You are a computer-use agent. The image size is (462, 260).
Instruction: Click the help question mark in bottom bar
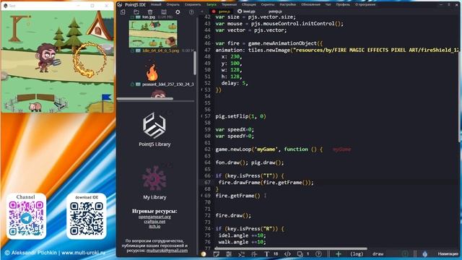[318, 253]
